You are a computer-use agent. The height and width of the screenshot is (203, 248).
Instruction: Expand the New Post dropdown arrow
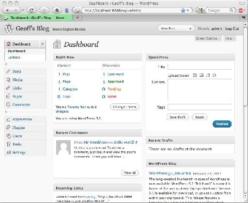190,29
